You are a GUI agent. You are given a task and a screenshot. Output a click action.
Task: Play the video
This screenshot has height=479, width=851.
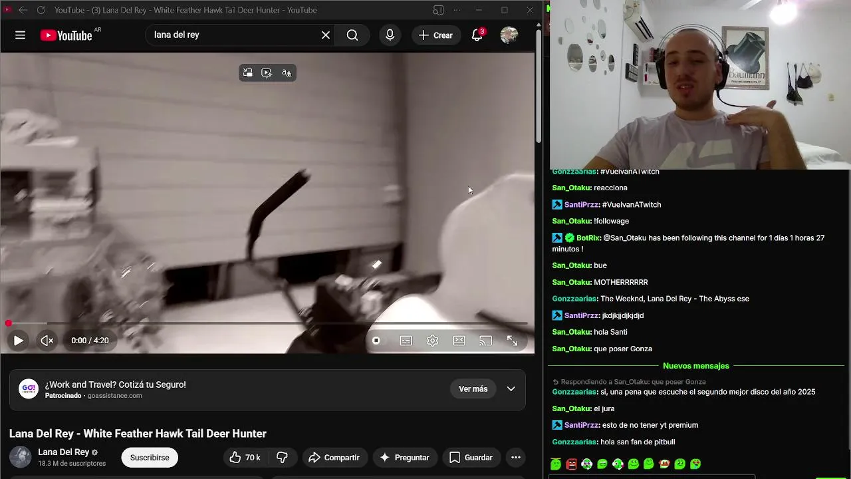pos(18,341)
